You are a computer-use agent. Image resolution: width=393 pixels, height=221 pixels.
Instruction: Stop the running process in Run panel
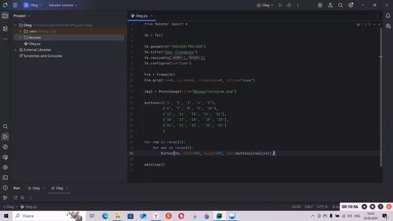22,198
